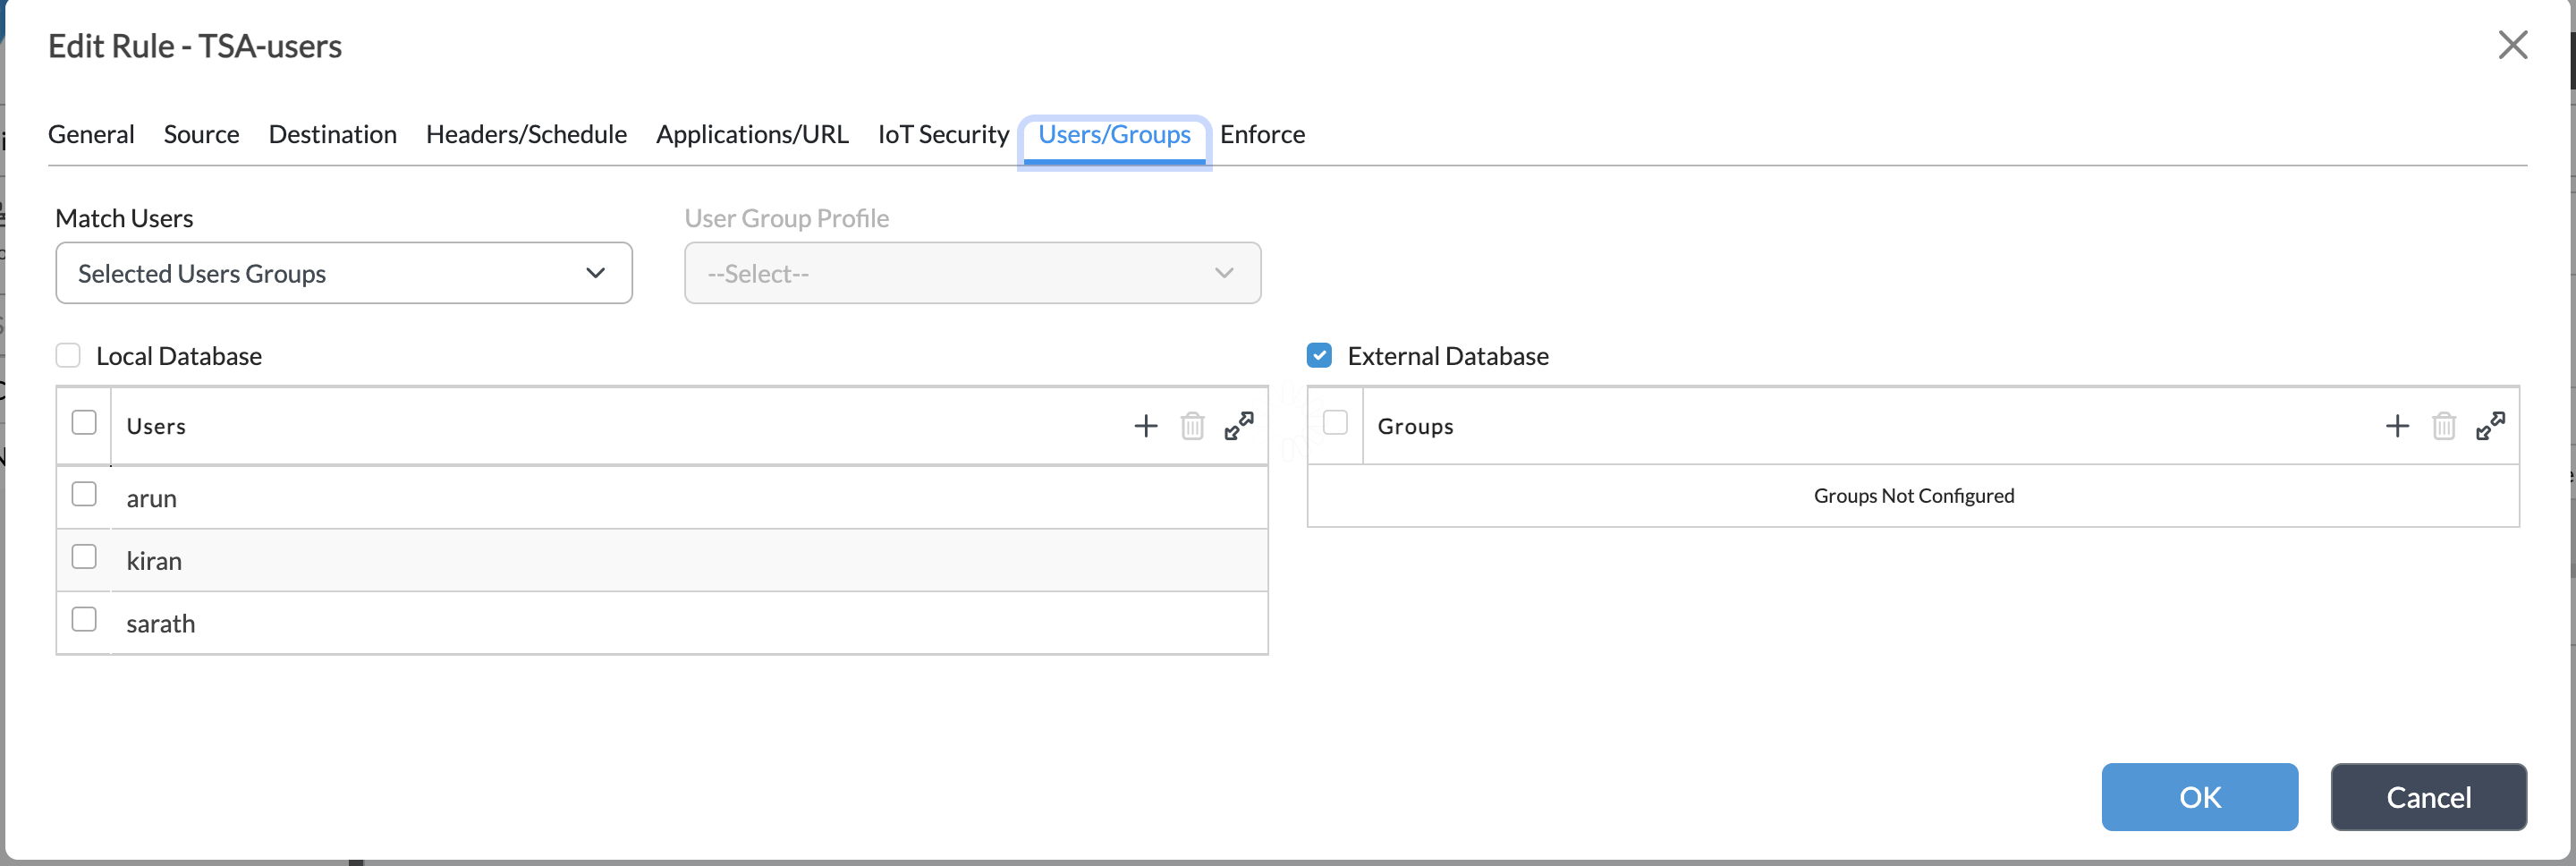This screenshot has width=2576, height=866.
Task: Open the IoT Security tab
Action: click(943, 134)
